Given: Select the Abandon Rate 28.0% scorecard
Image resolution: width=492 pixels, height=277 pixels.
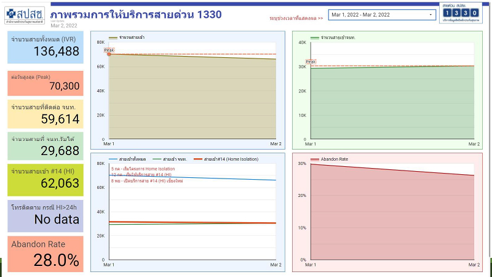Looking at the screenshot, I should click(46, 254).
